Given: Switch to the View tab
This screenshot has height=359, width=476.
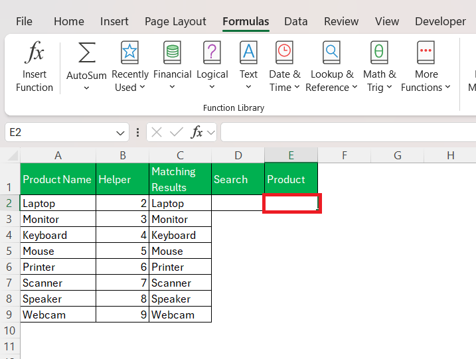Looking at the screenshot, I should (x=387, y=21).
